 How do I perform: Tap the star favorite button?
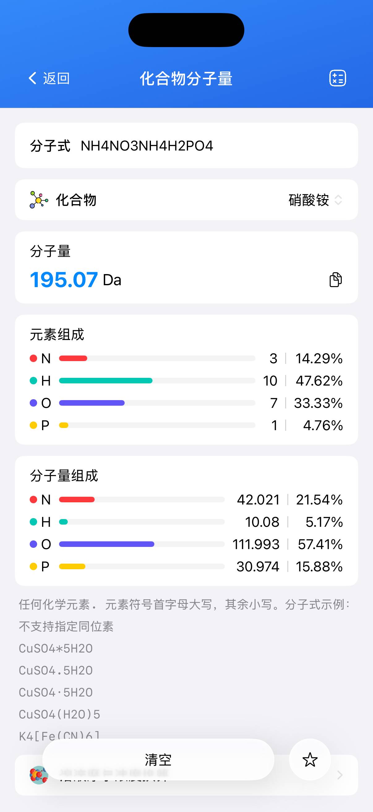tap(310, 759)
